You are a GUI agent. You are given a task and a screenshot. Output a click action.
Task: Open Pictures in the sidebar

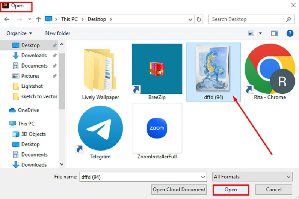[30, 76]
